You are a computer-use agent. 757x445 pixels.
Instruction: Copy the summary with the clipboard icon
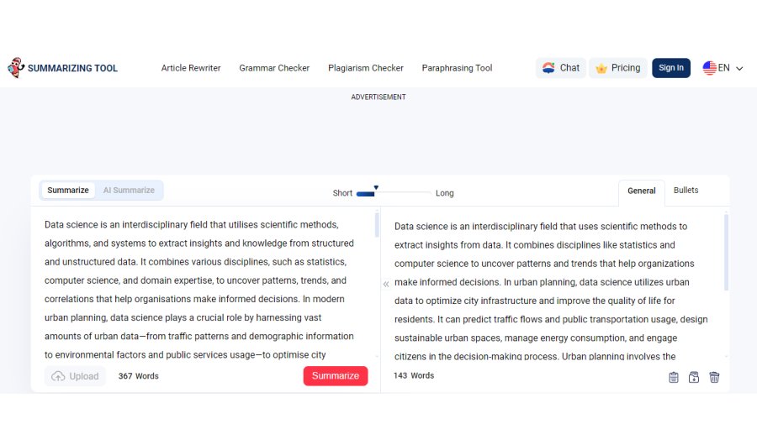(x=674, y=377)
